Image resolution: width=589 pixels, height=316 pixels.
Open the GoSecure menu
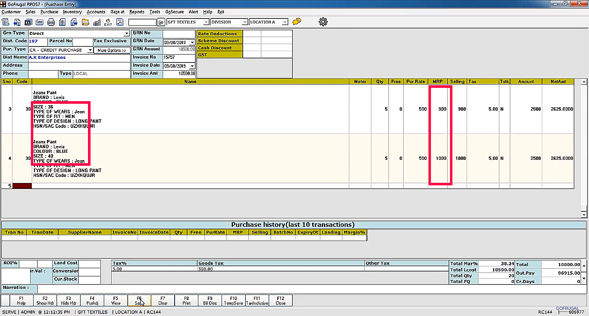(174, 12)
